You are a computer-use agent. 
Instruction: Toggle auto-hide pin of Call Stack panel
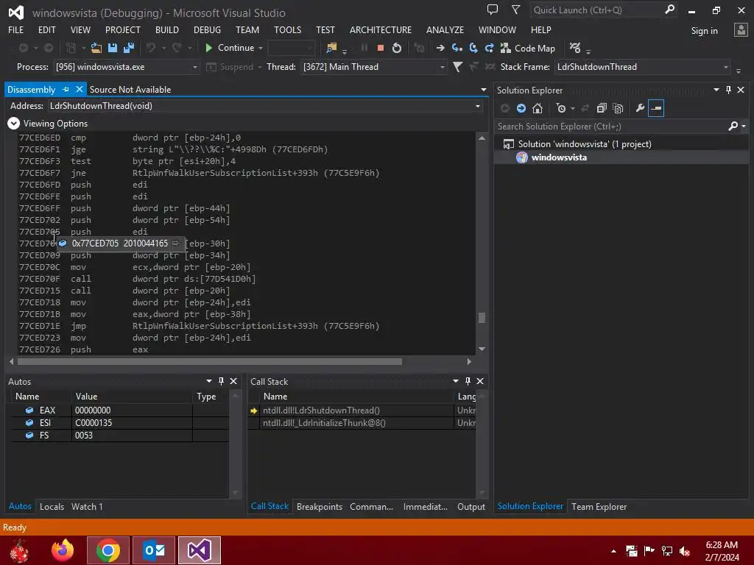point(468,381)
